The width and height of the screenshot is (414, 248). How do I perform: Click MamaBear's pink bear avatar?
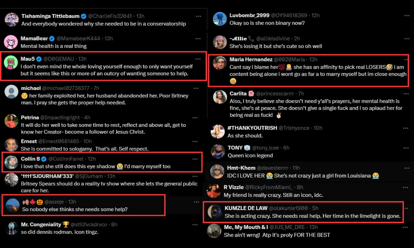[11, 42]
